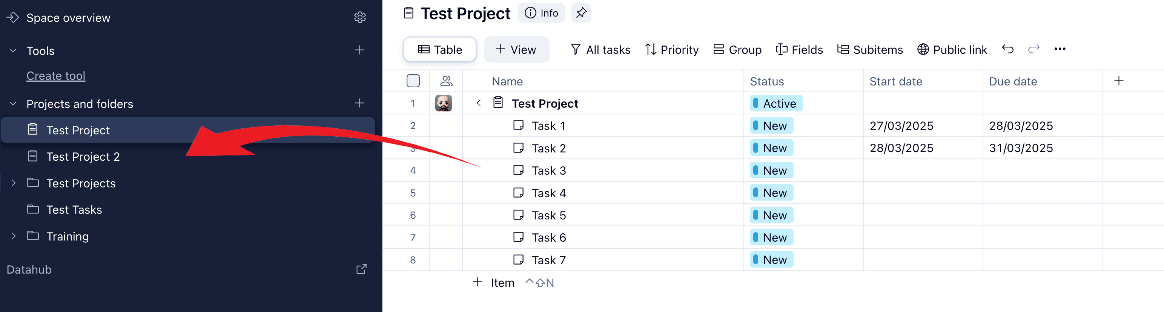Screen dimensions: 1164x312
Task: Click the undo arrow icon
Action: [1007, 49]
